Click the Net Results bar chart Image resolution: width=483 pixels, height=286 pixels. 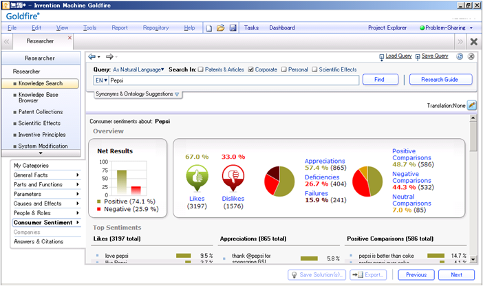tap(129, 178)
